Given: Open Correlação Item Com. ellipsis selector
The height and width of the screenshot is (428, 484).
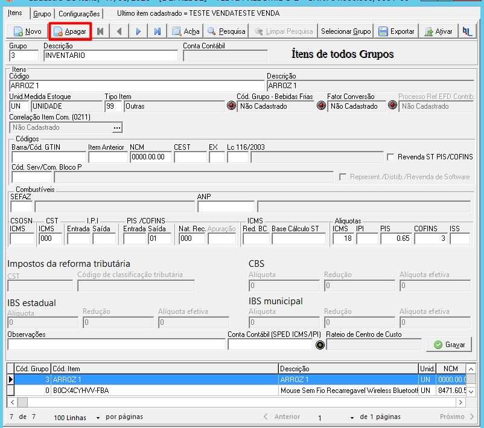Looking at the screenshot, I should (x=117, y=127).
